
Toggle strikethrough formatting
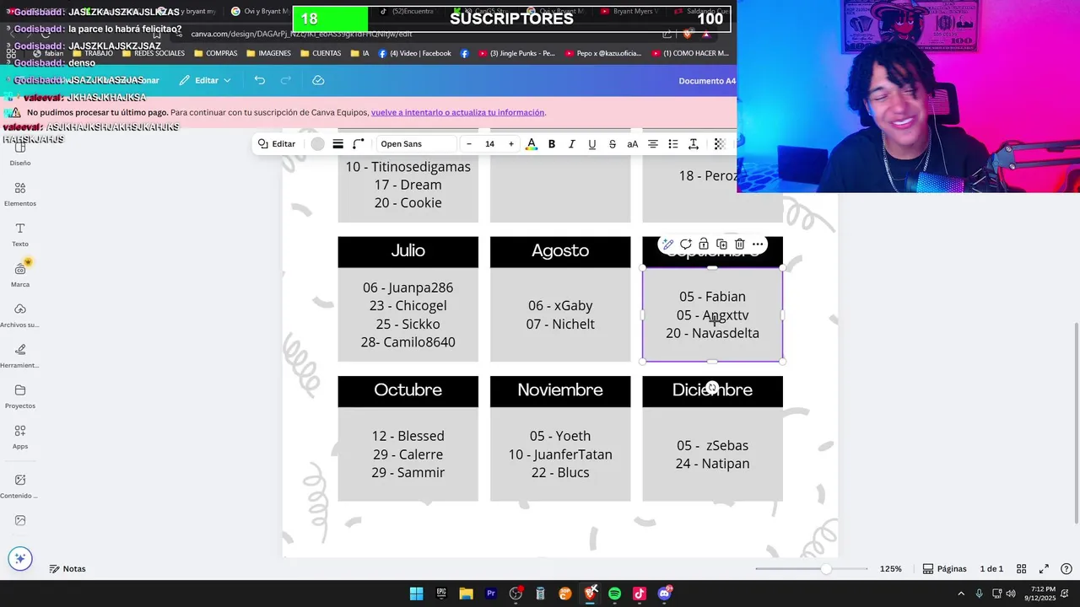pyautogui.click(x=613, y=144)
